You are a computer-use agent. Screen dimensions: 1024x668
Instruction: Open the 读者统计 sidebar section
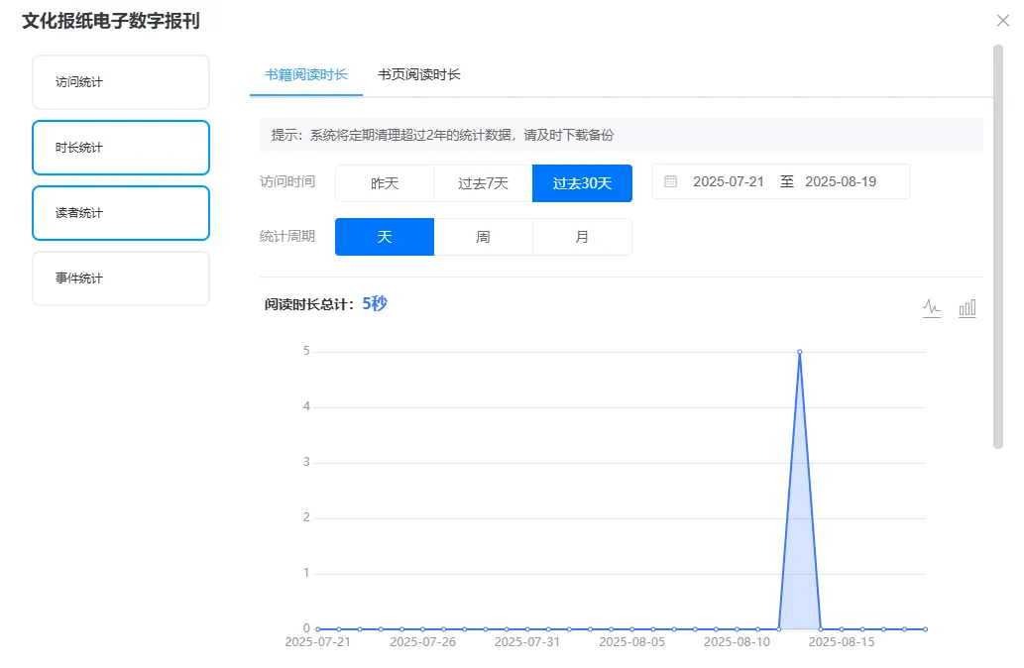[121, 213]
